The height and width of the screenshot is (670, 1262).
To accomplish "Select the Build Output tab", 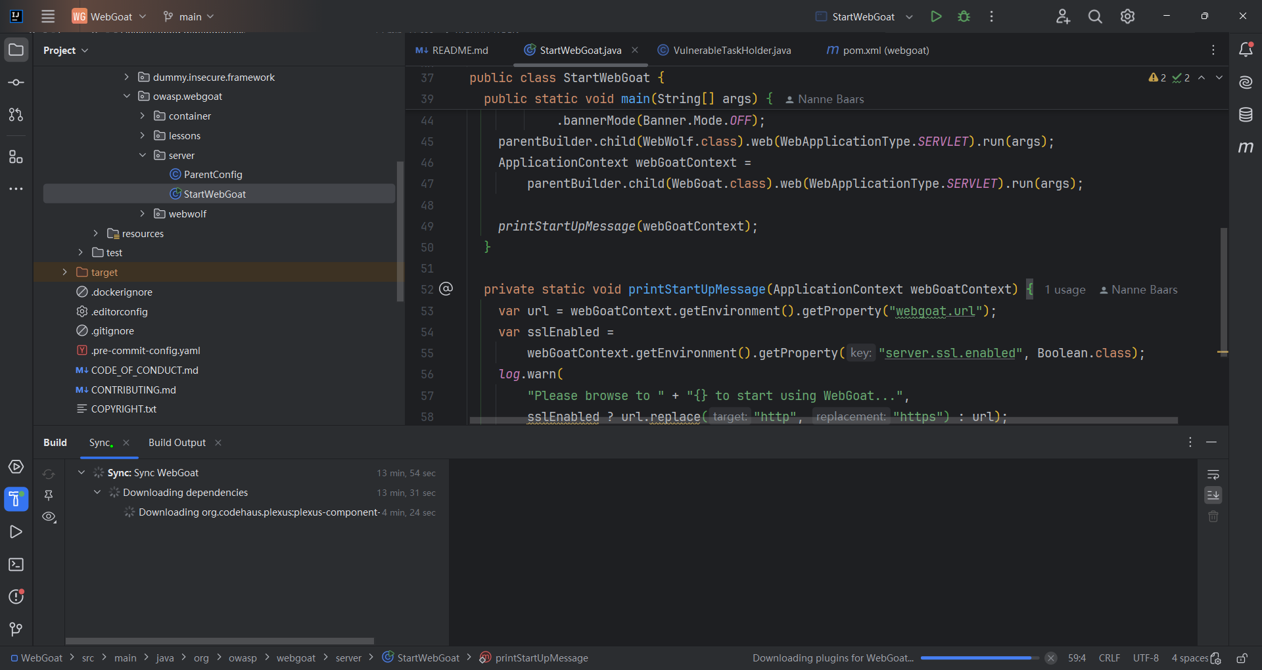I will click(x=177, y=443).
